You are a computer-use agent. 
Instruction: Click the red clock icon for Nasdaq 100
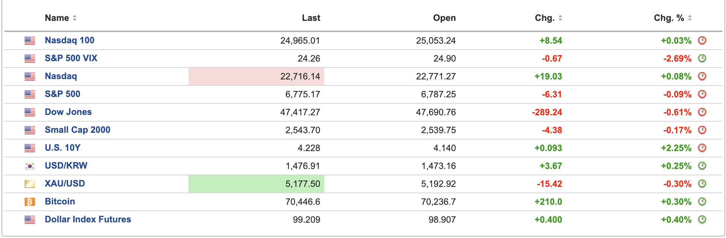point(702,40)
